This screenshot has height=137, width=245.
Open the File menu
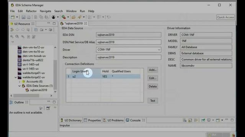pos(12,11)
